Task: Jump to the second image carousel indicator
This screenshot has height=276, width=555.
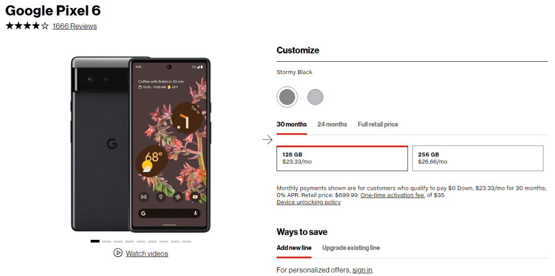Action: [x=106, y=241]
